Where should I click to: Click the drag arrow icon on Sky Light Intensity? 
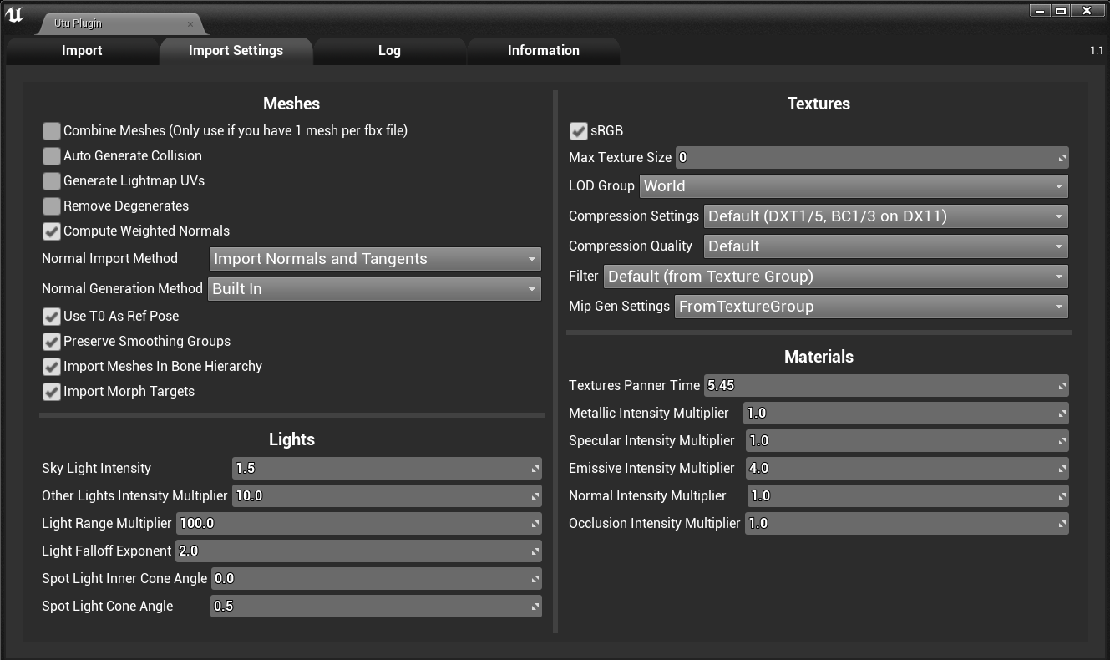pyautogui.click(x=534, y=468)
